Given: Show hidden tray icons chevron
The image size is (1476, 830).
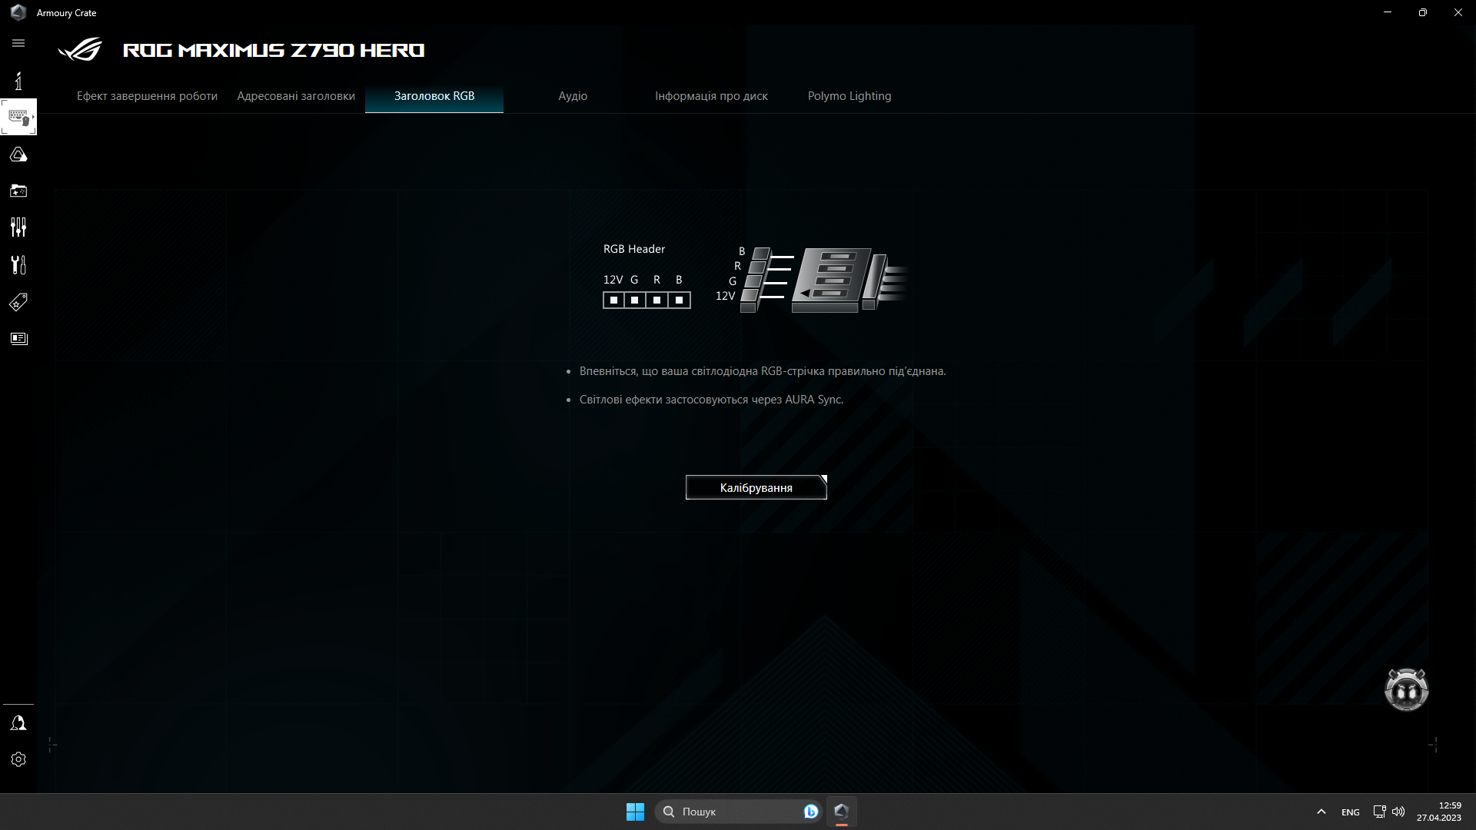Looking at the screenshot, I should click(1321, 812).
